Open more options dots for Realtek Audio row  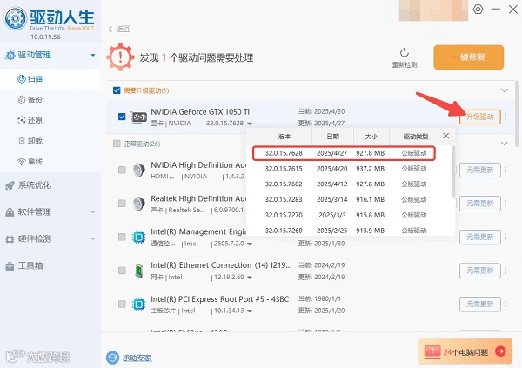505,204
